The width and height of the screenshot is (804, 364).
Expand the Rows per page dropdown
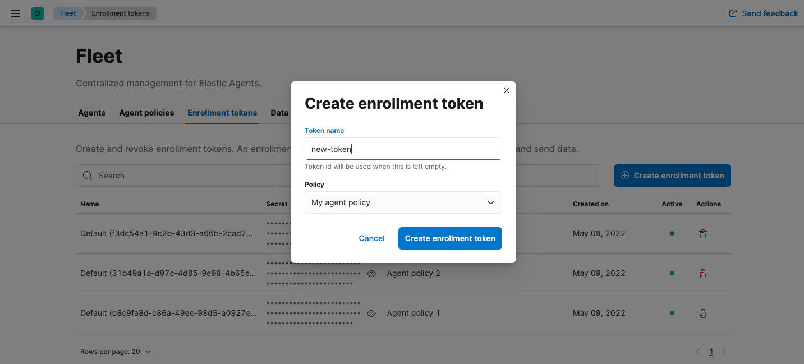click(116, 351)
